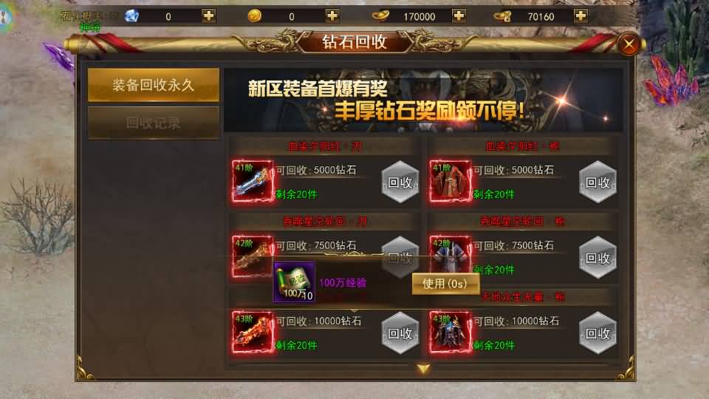Screen dimensions: 709x399
Task: Select the 41阶 red robe equipment icon
Action: click(451, 181)
